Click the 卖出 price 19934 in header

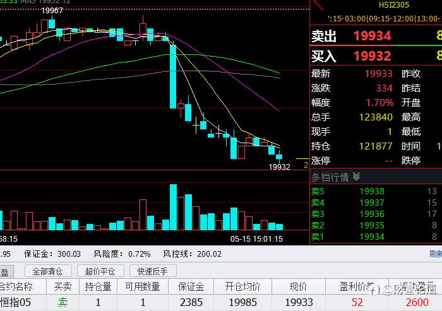(372, 36)
